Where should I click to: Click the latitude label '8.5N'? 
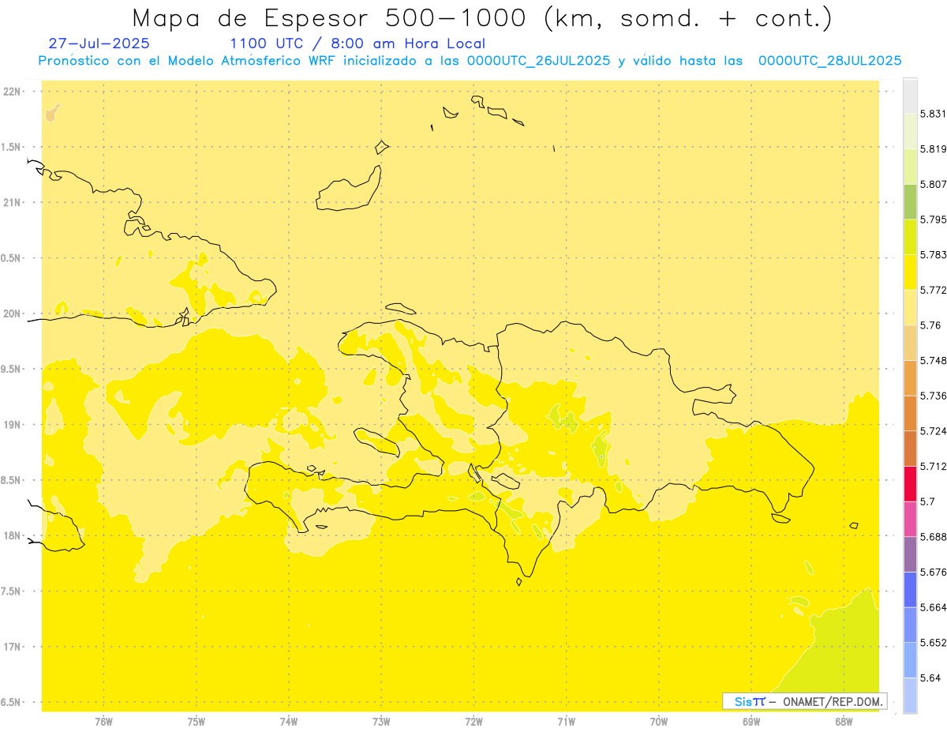12,480
